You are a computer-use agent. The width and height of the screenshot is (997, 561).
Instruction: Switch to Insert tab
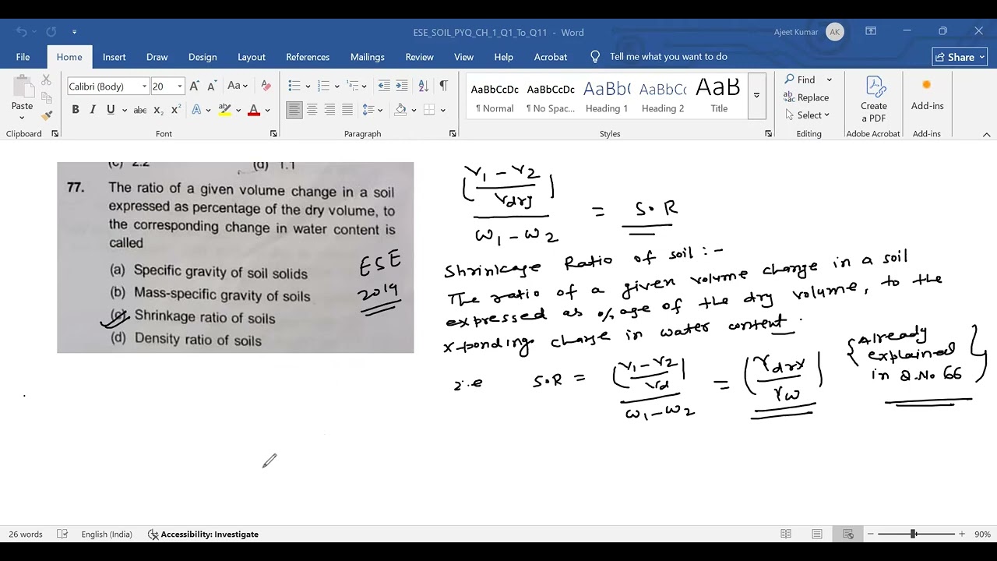(x=114, y=57)
